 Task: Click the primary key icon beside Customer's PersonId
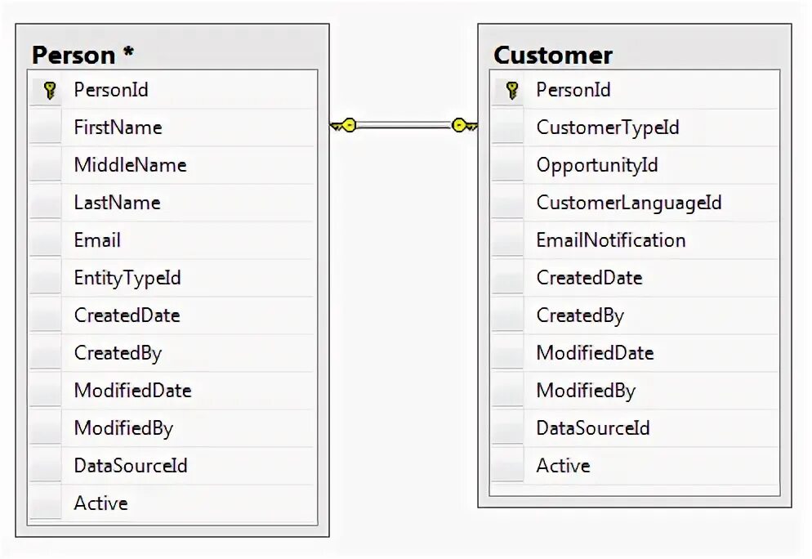tap(511, 90)
